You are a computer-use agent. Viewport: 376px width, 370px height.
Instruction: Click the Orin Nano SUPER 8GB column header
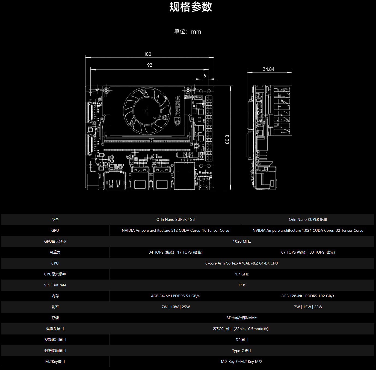[308, 219]
